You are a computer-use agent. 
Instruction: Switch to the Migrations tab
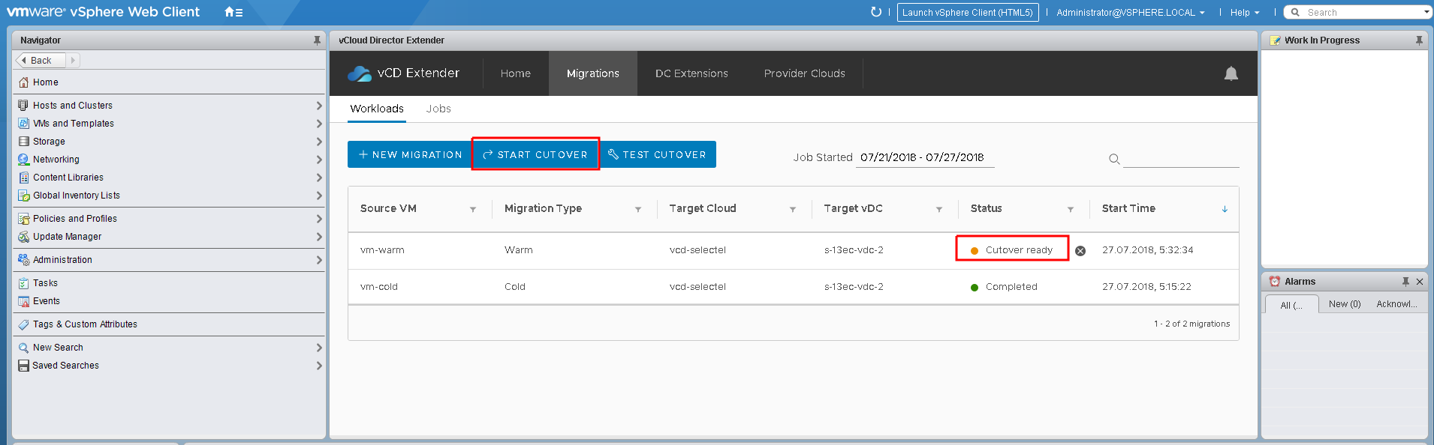pyautogui.click(x=593, y=73)
